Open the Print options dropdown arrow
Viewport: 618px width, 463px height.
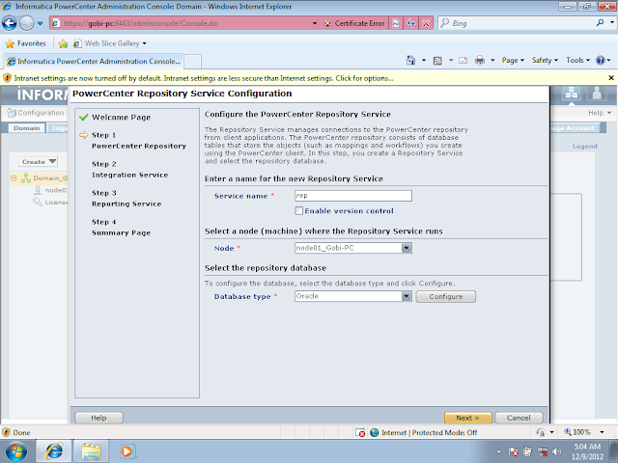pyautogui.click(x=492, y=61)
